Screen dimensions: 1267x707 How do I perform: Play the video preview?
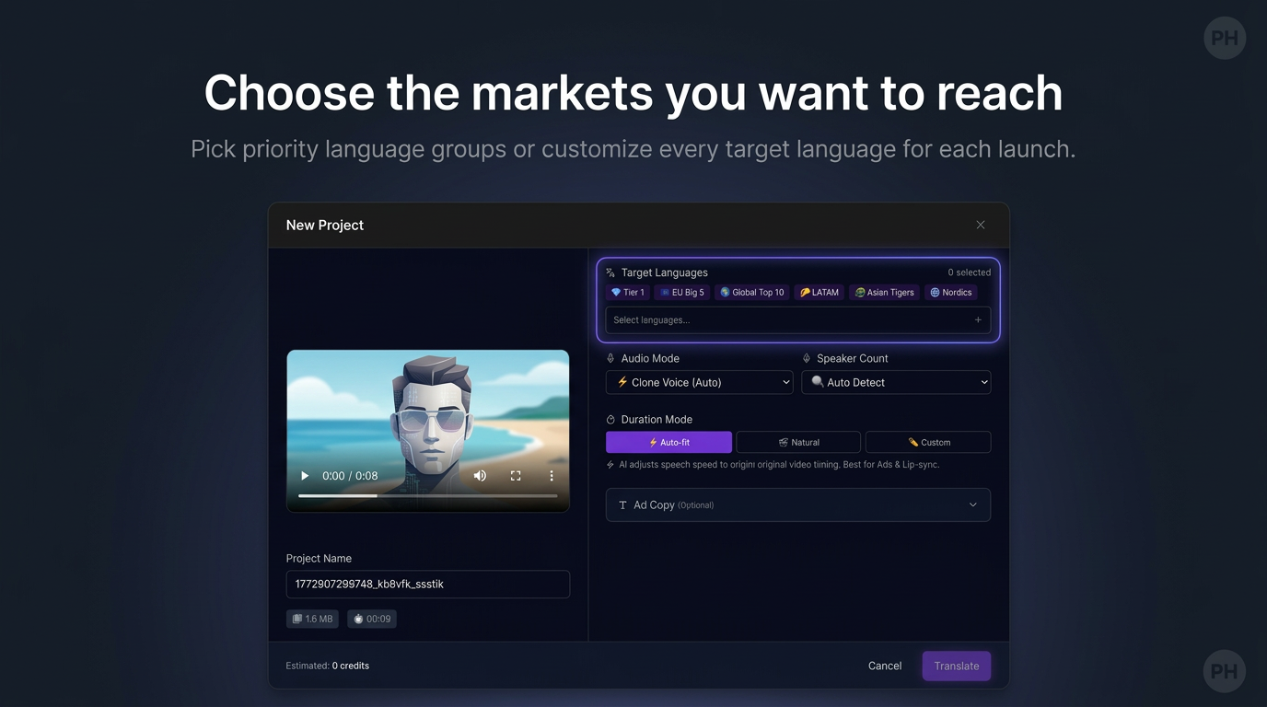[305, 476]
